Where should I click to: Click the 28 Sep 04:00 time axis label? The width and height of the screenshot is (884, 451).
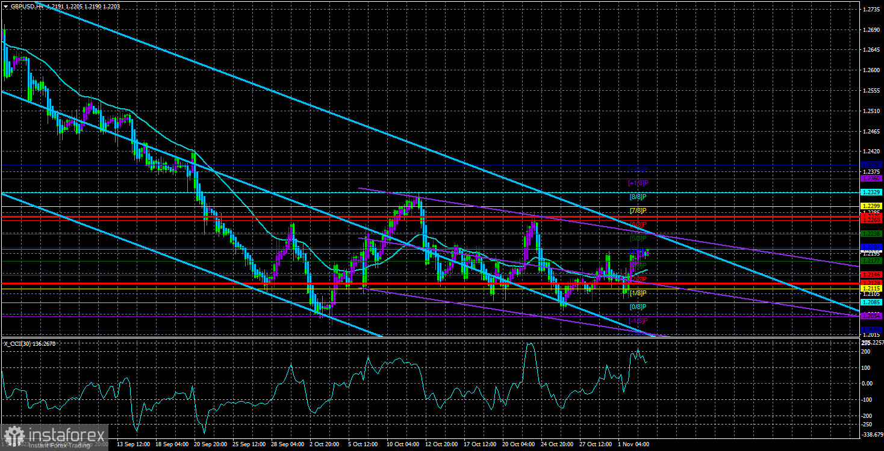point(287,444)
